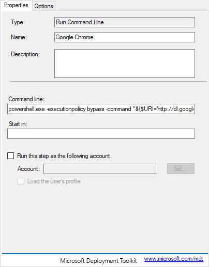Click the Account text field
Image resolution: width=209 pixels, height=267 pixels.
pos(100,169)
